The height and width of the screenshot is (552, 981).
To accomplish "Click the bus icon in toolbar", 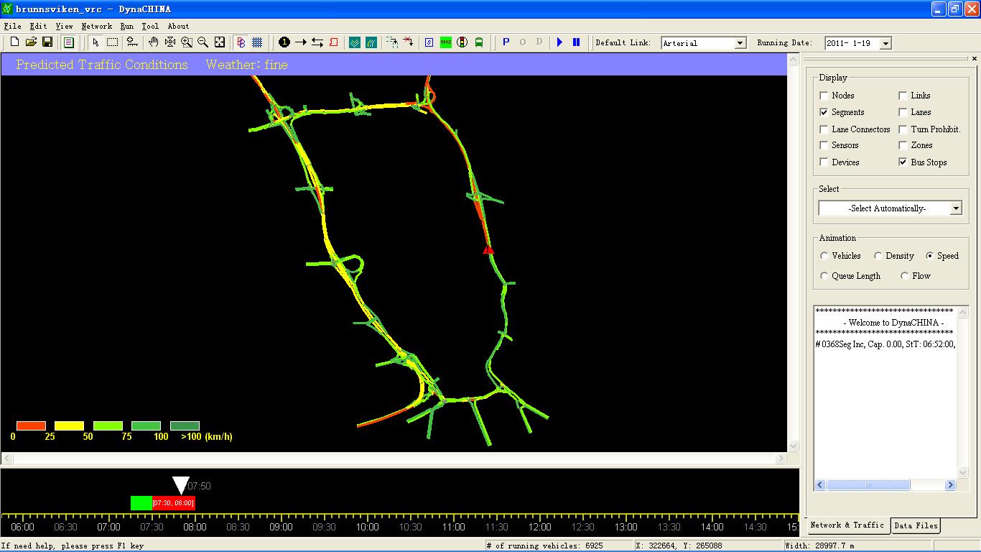I will click(479, 42).
